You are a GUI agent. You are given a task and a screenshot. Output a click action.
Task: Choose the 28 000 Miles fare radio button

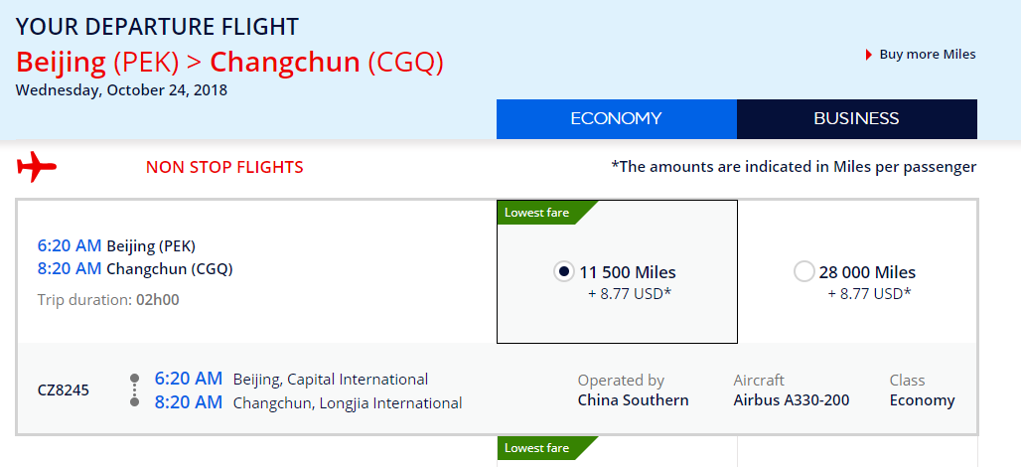(x=804, y=271)
